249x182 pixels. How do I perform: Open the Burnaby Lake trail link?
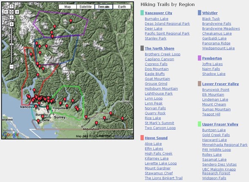tap(157, 19)
